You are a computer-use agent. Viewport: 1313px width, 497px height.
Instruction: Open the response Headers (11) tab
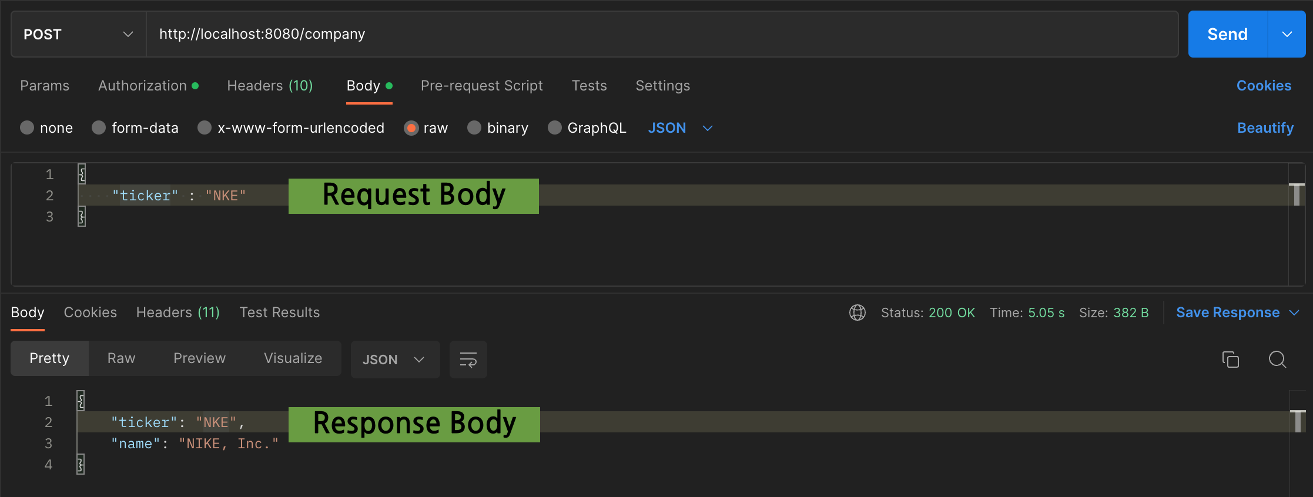[178, 313]
